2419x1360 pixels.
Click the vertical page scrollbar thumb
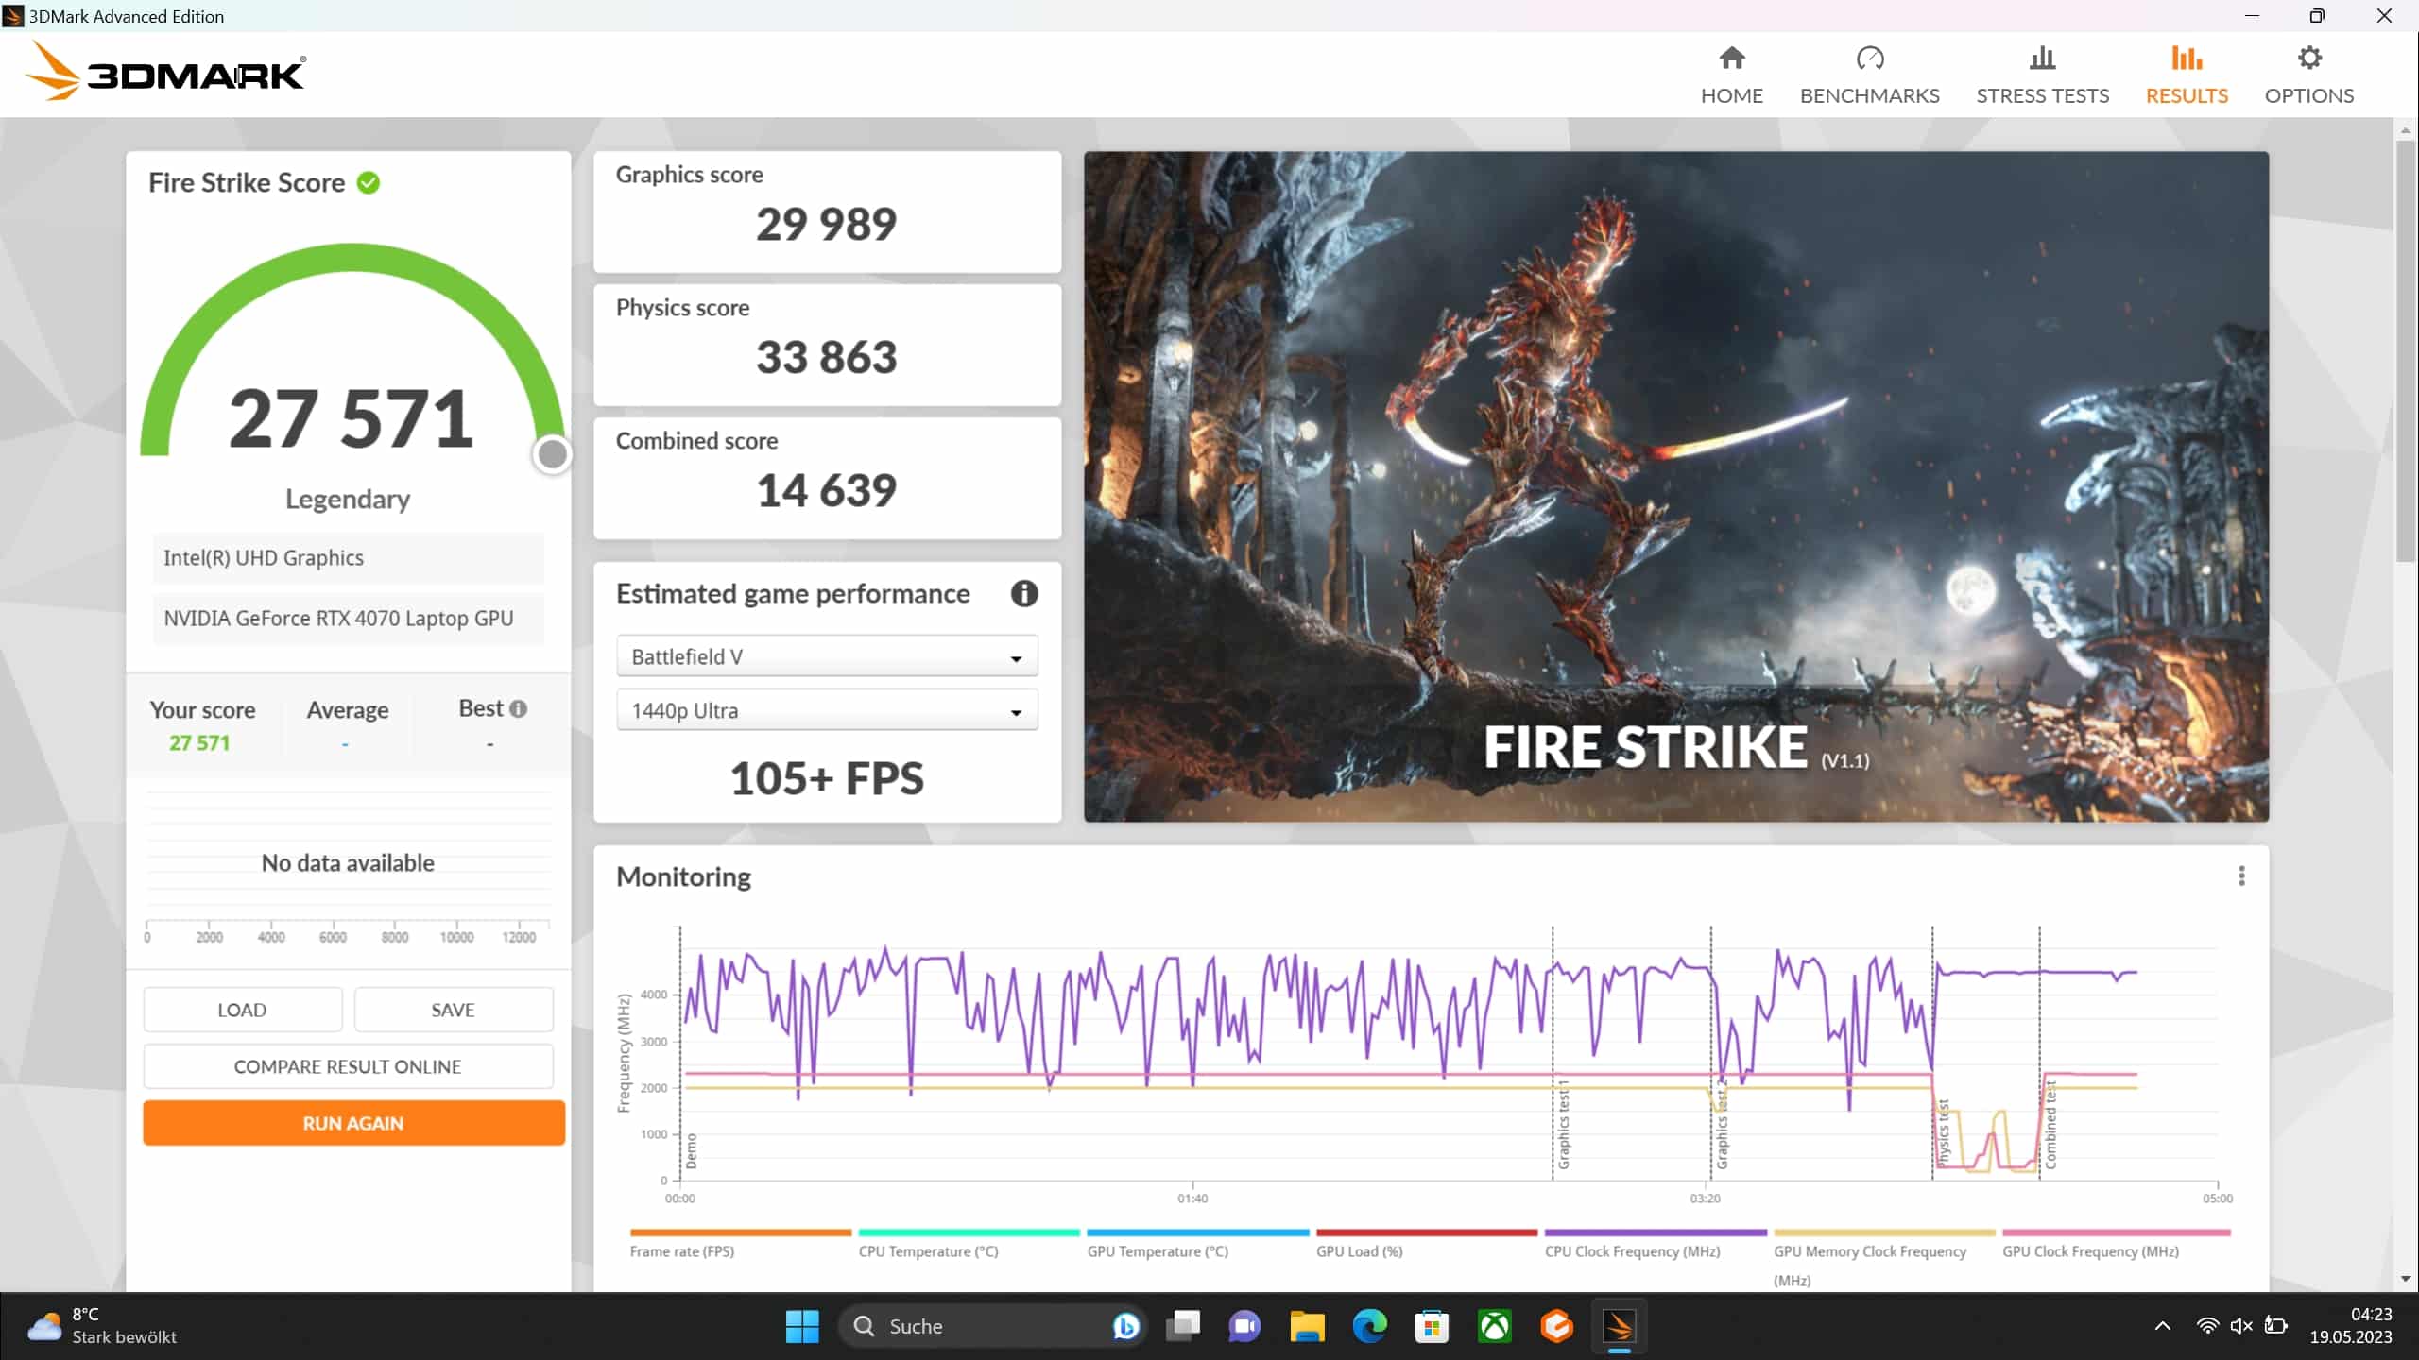click(x=2406, y=349)
